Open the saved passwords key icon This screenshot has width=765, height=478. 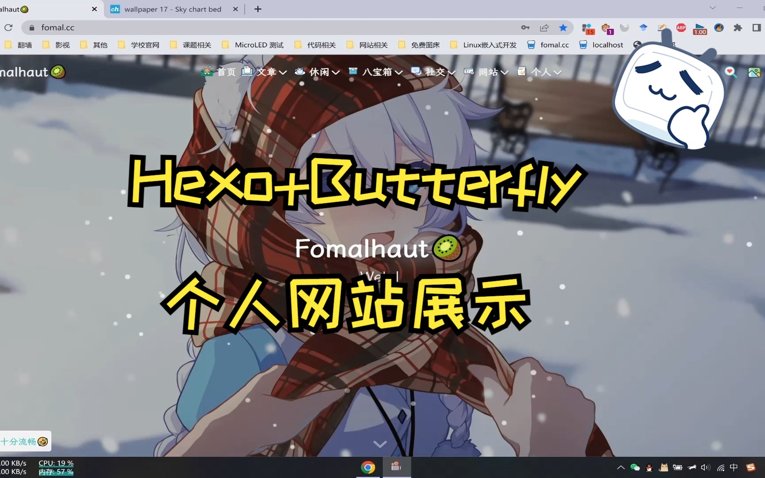[x=525, y=27]
